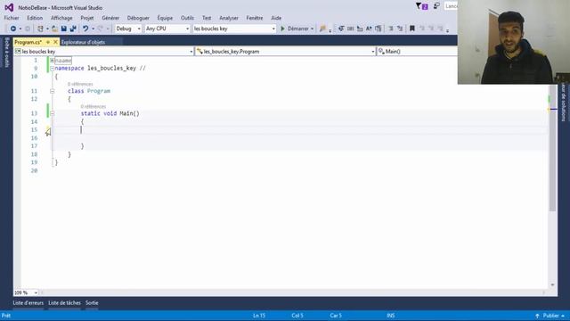Click the Publier button in status bar
Screen dimensions: 570x321
point(550,316)
